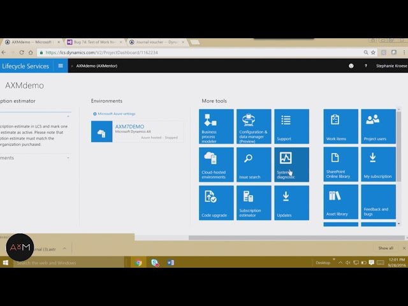Click AXMdemo (AXMentor) breadcrumb
The height and width of the screenshot is (306, 408).
pos(97,66)
